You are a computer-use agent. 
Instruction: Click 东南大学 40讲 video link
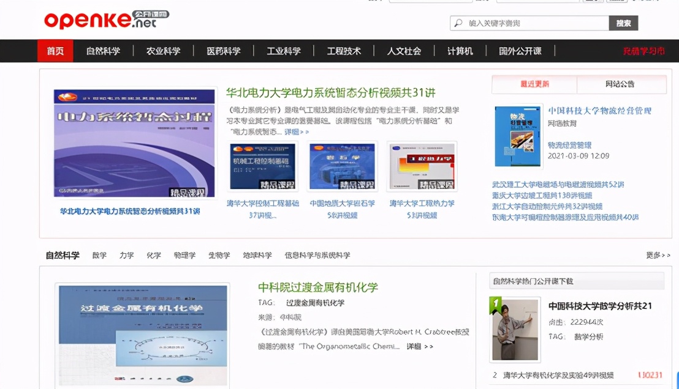pos(565,217)
